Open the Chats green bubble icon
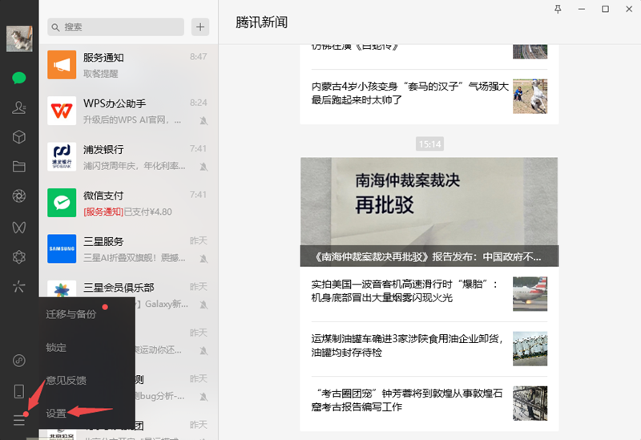 tap(19, 78)
